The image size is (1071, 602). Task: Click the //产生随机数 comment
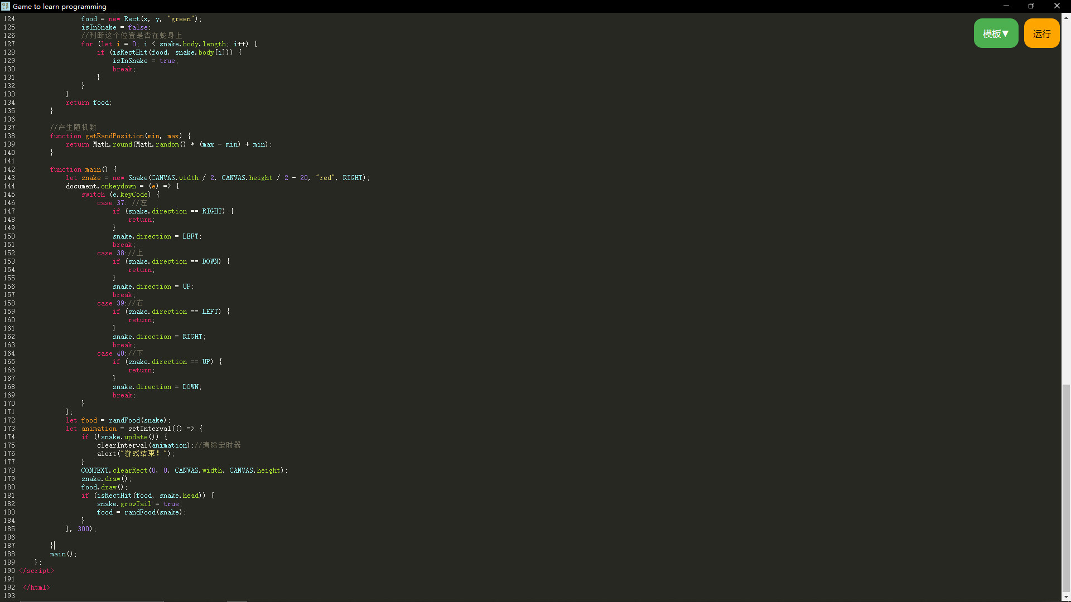tap(73, 127)
